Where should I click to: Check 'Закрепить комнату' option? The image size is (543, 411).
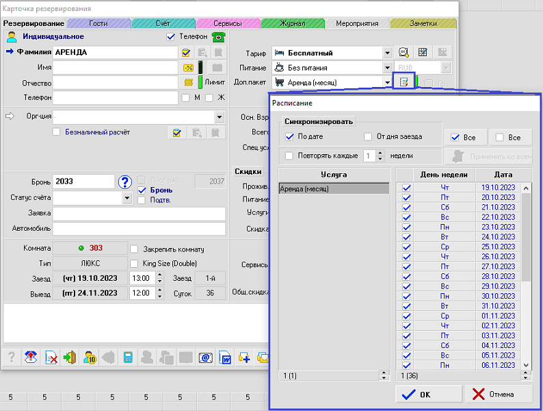[x=135, y=249]
